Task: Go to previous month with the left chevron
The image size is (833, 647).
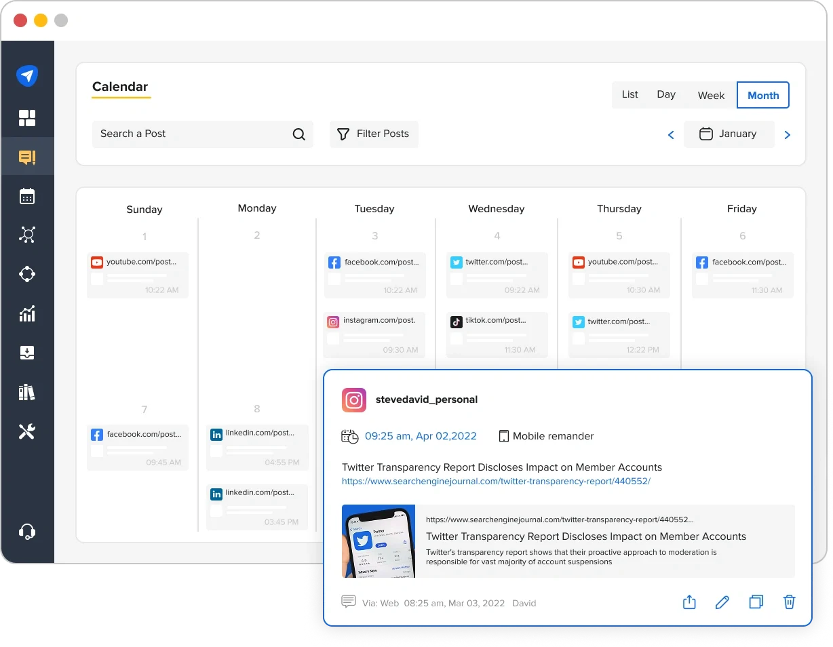Action: coord(670,134)
